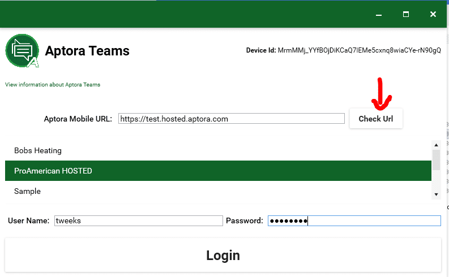Close the Aptora Teams window

pos(433,14)
